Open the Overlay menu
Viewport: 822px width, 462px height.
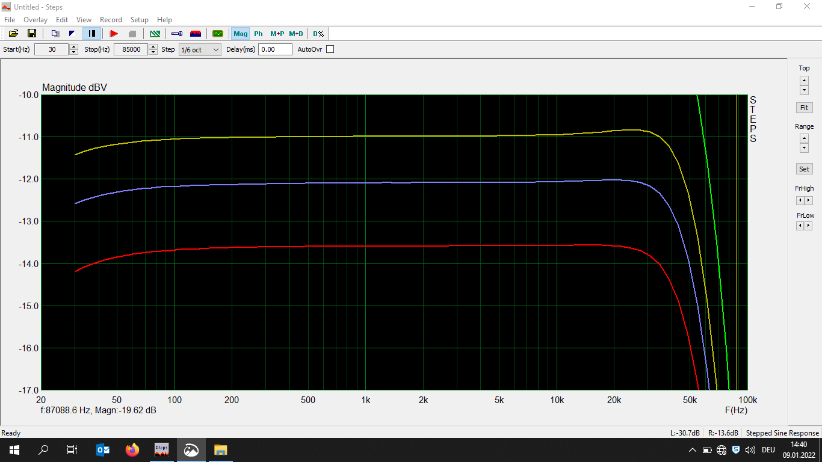click(36, 20)
